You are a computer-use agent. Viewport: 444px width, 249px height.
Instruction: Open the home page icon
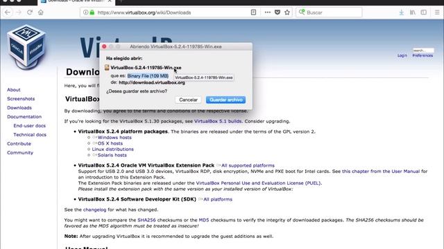pyautogui.click(x=41, y=12)
